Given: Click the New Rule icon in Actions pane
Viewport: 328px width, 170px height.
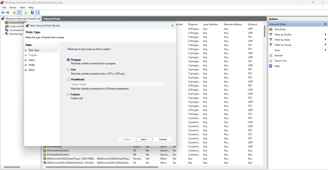Looking at the screenshot, I should [x=271, y=29].
